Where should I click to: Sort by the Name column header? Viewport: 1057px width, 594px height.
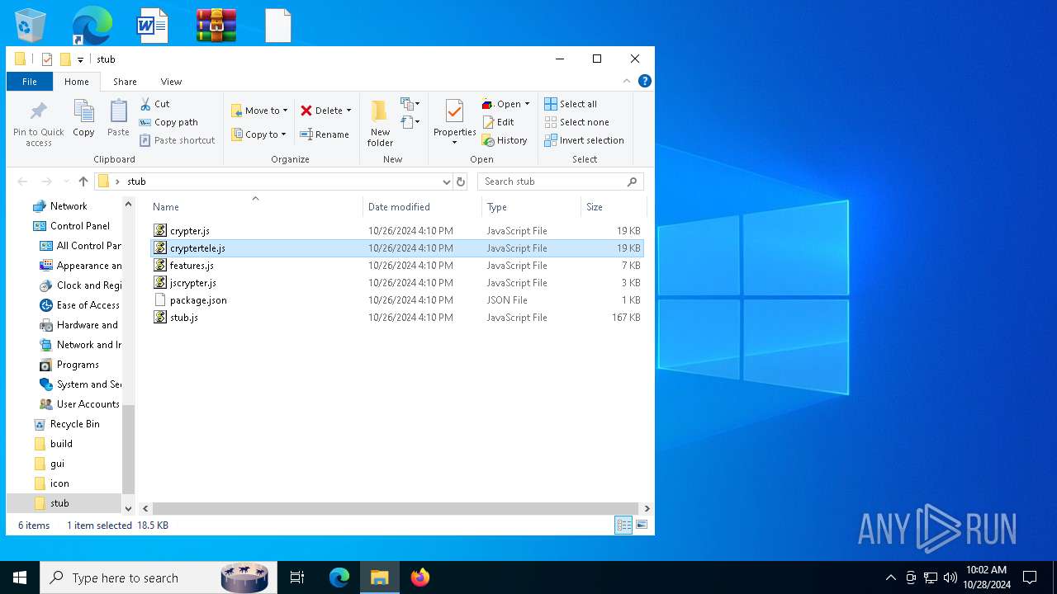pos(254,207)
